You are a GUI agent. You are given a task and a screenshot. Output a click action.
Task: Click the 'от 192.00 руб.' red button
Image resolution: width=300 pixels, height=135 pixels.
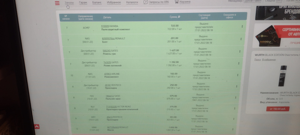(277, 109)
